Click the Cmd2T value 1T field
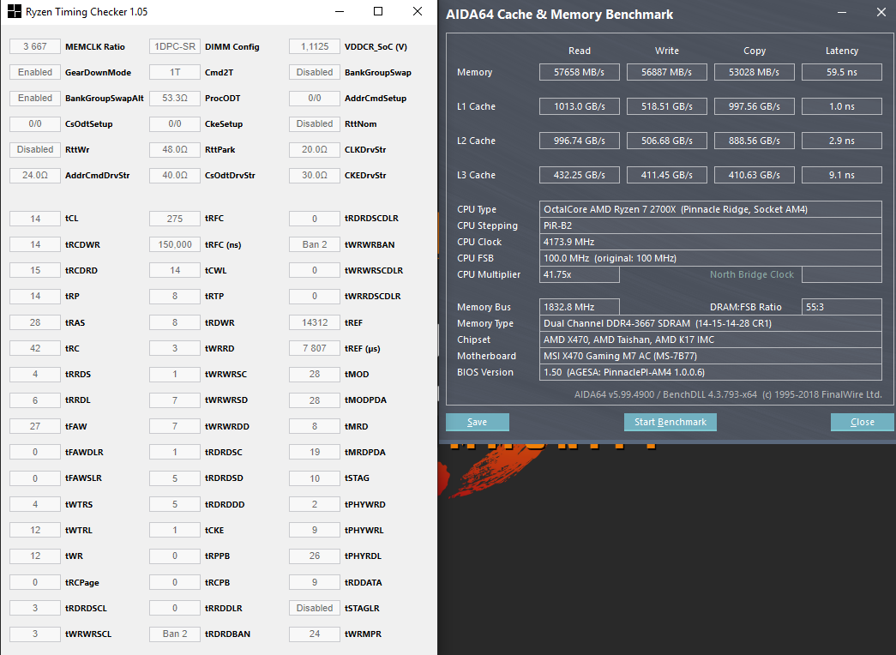 [175, 72]
